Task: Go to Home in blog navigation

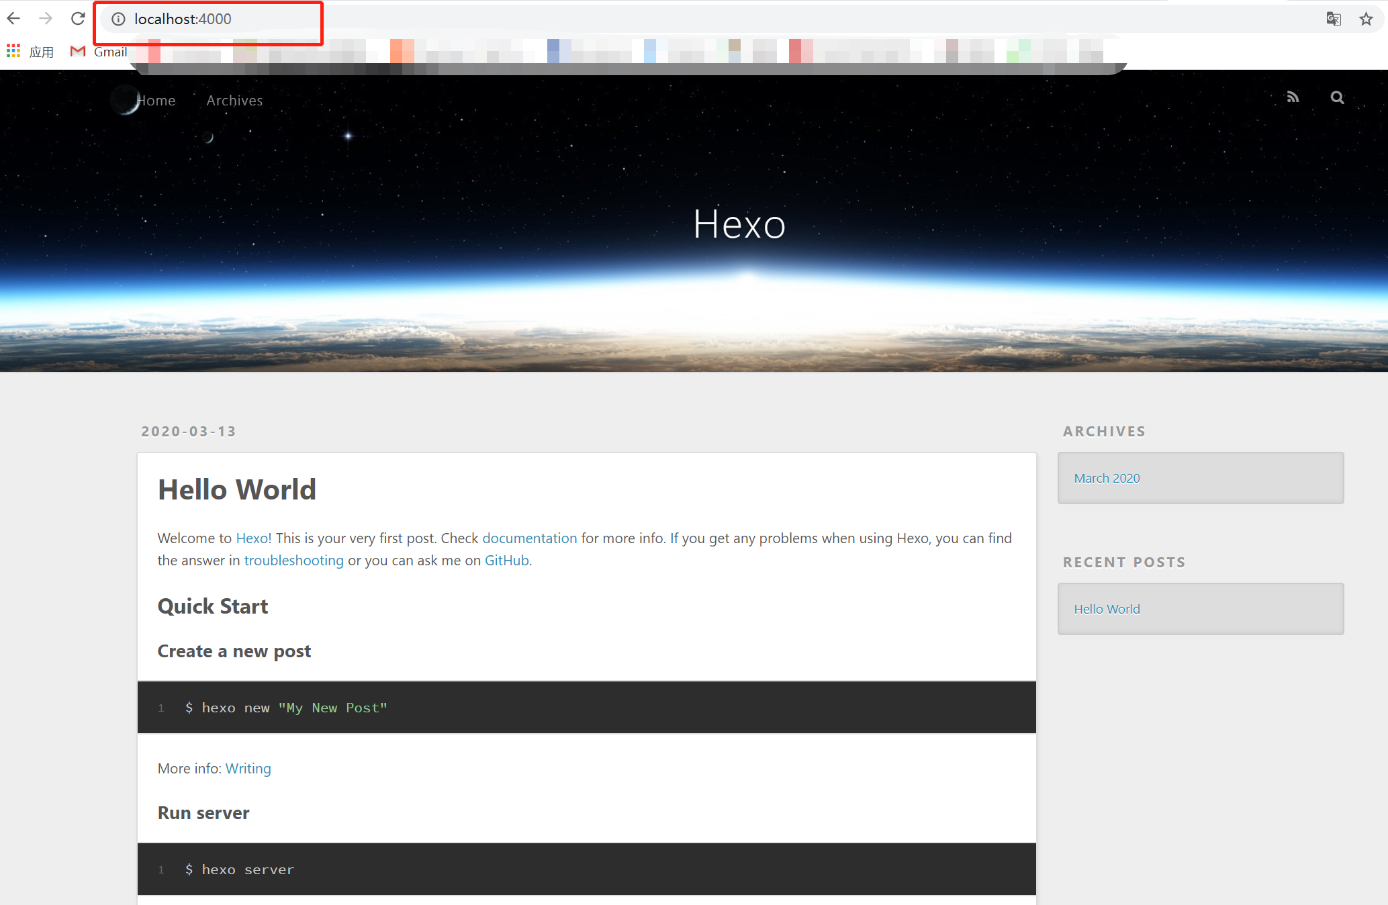Action: 156,101
